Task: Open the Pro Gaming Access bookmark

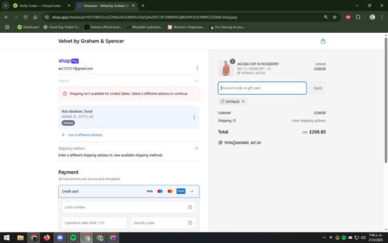Action: [x=227, y=27]
